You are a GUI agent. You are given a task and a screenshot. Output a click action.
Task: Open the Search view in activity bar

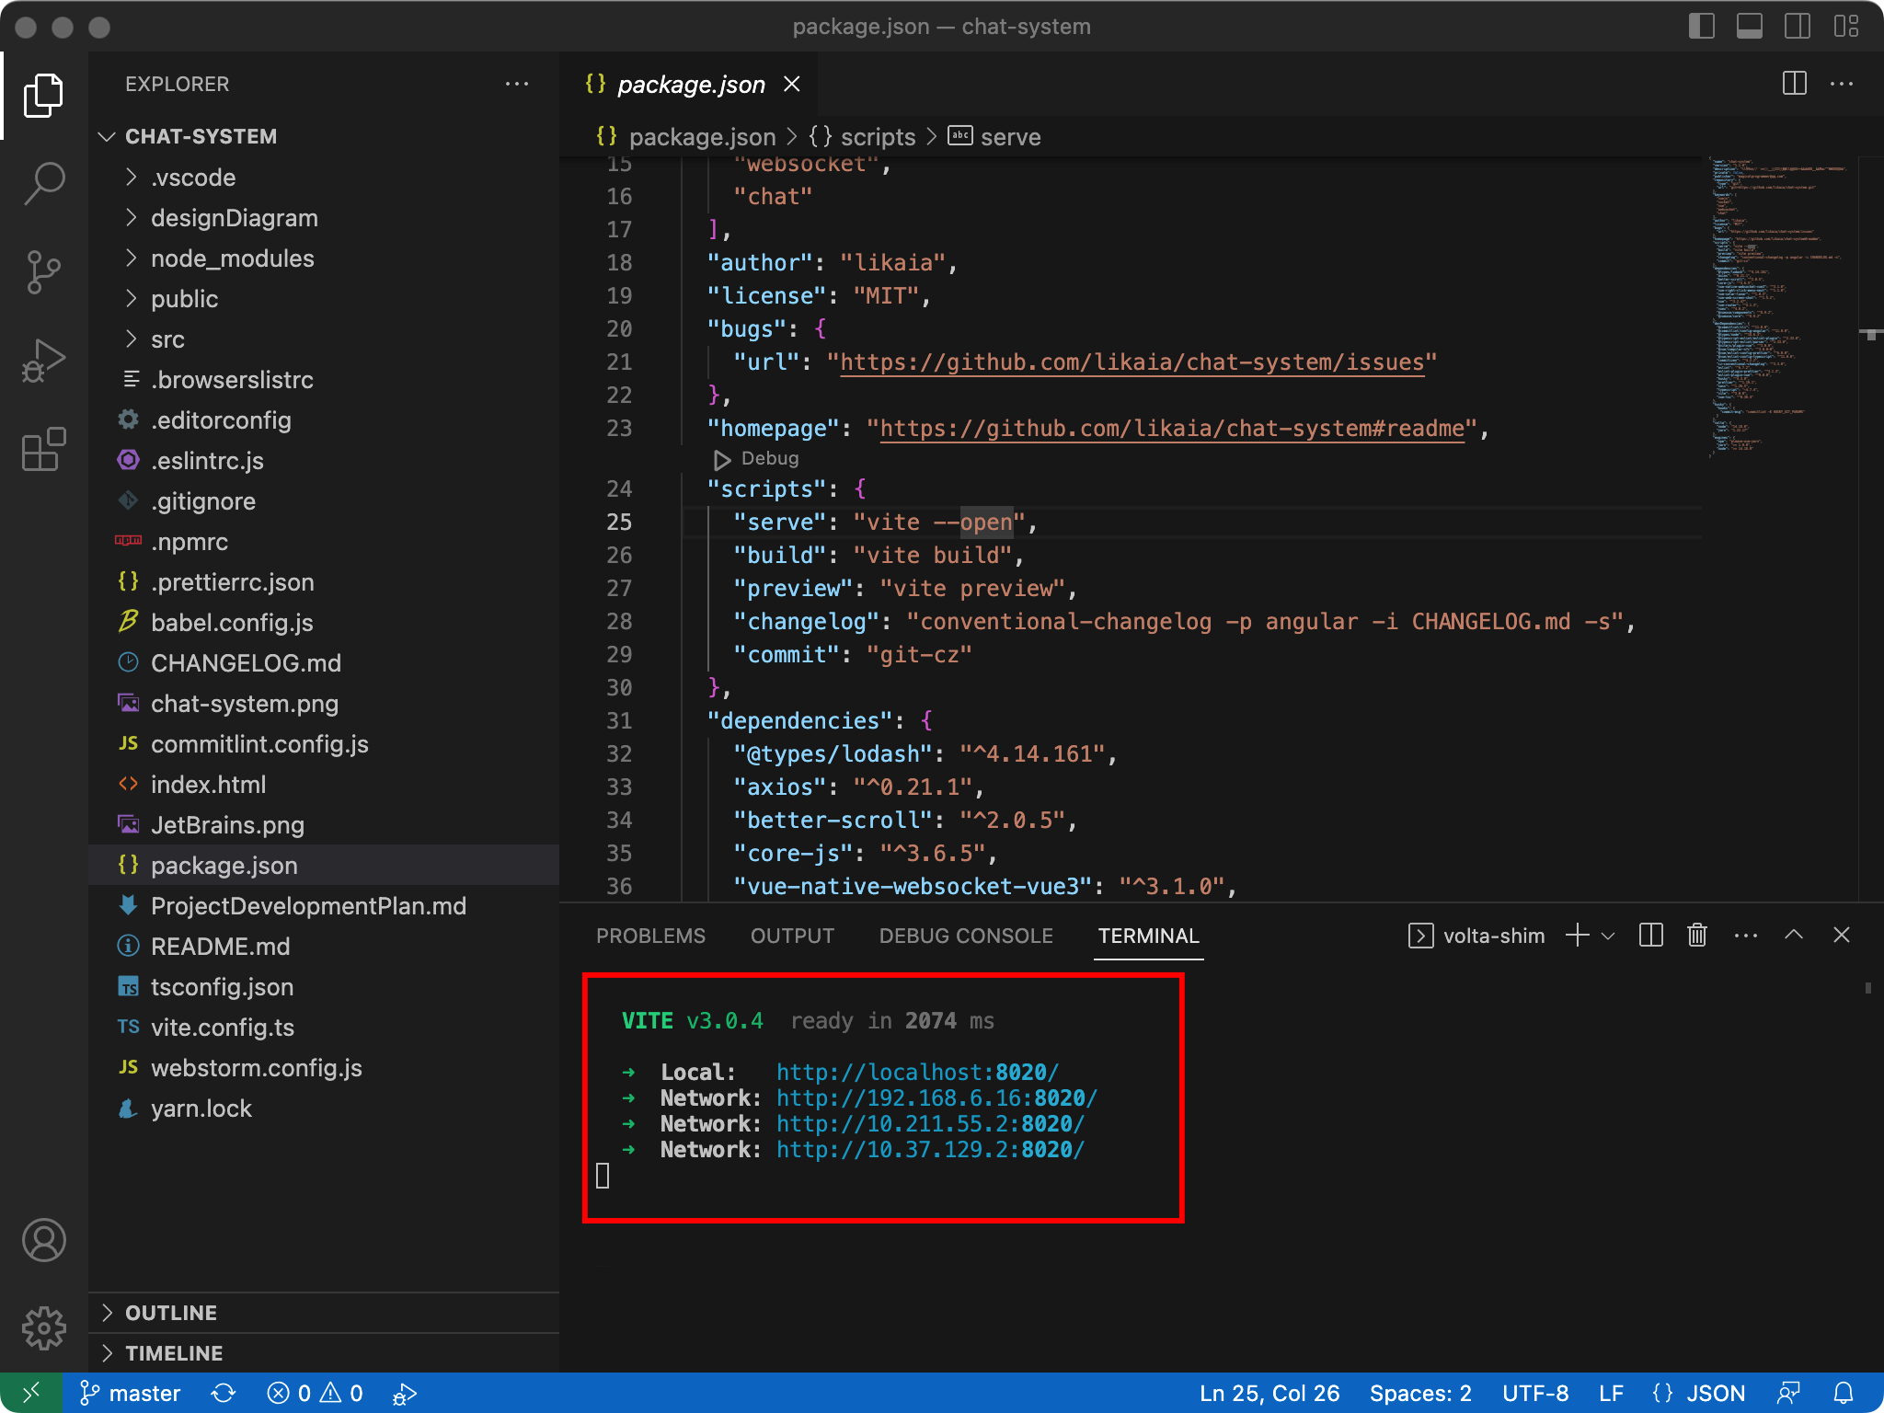pyautogui.click(x=43, y=183)
